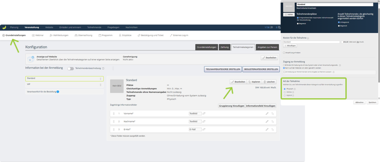Image resolution: width=380 pixels, height=162 pixels.
Task: Switch to the Grundeinstellungen configuration tab
Action: point(206,47)
